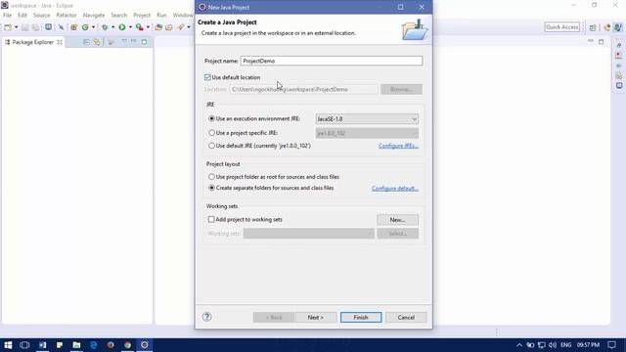
Task: Select Use default JRE radio button
Action: [211, 146]
